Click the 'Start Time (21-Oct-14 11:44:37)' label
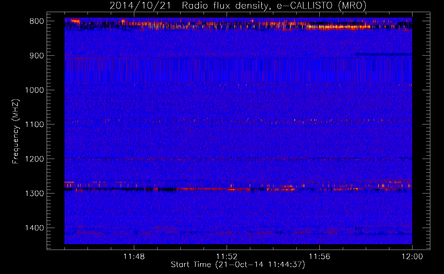This screenshot has height=274, width=444. pos(238,265)
